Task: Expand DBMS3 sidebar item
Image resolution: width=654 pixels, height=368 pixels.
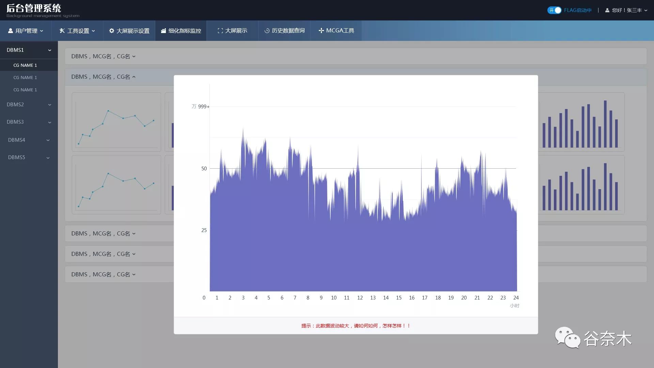Action: (x=29, y=122)
